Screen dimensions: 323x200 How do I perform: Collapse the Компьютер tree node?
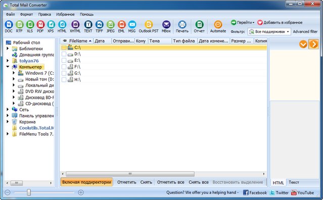pos(8,67)
